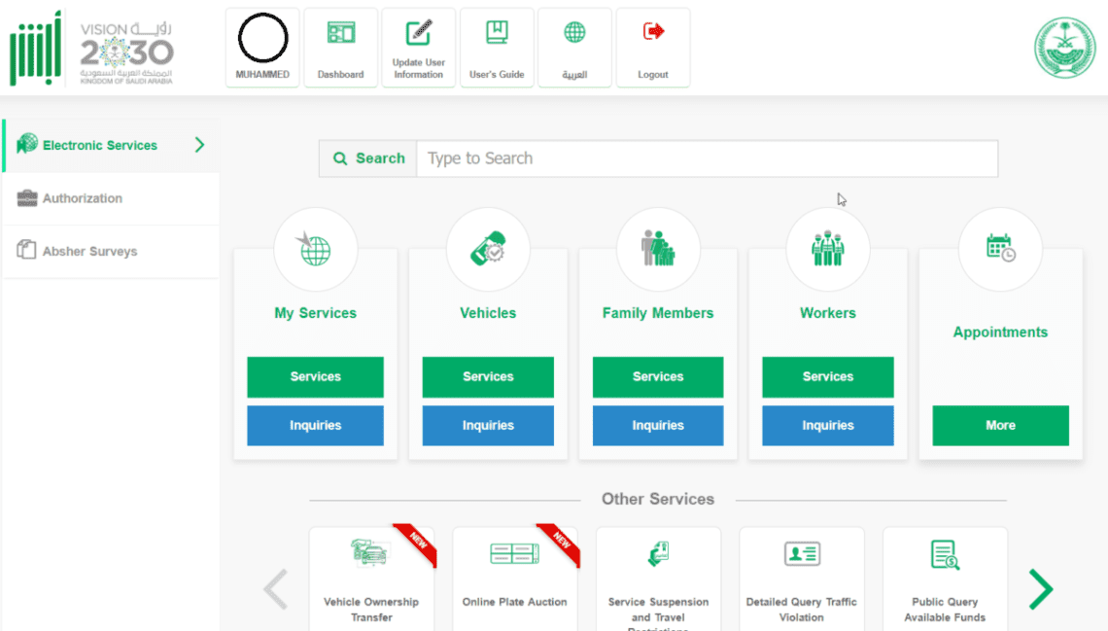Open the User's Guide
Image resolution: width=1108 pixels, height=631 pixels.
point(497,39)
